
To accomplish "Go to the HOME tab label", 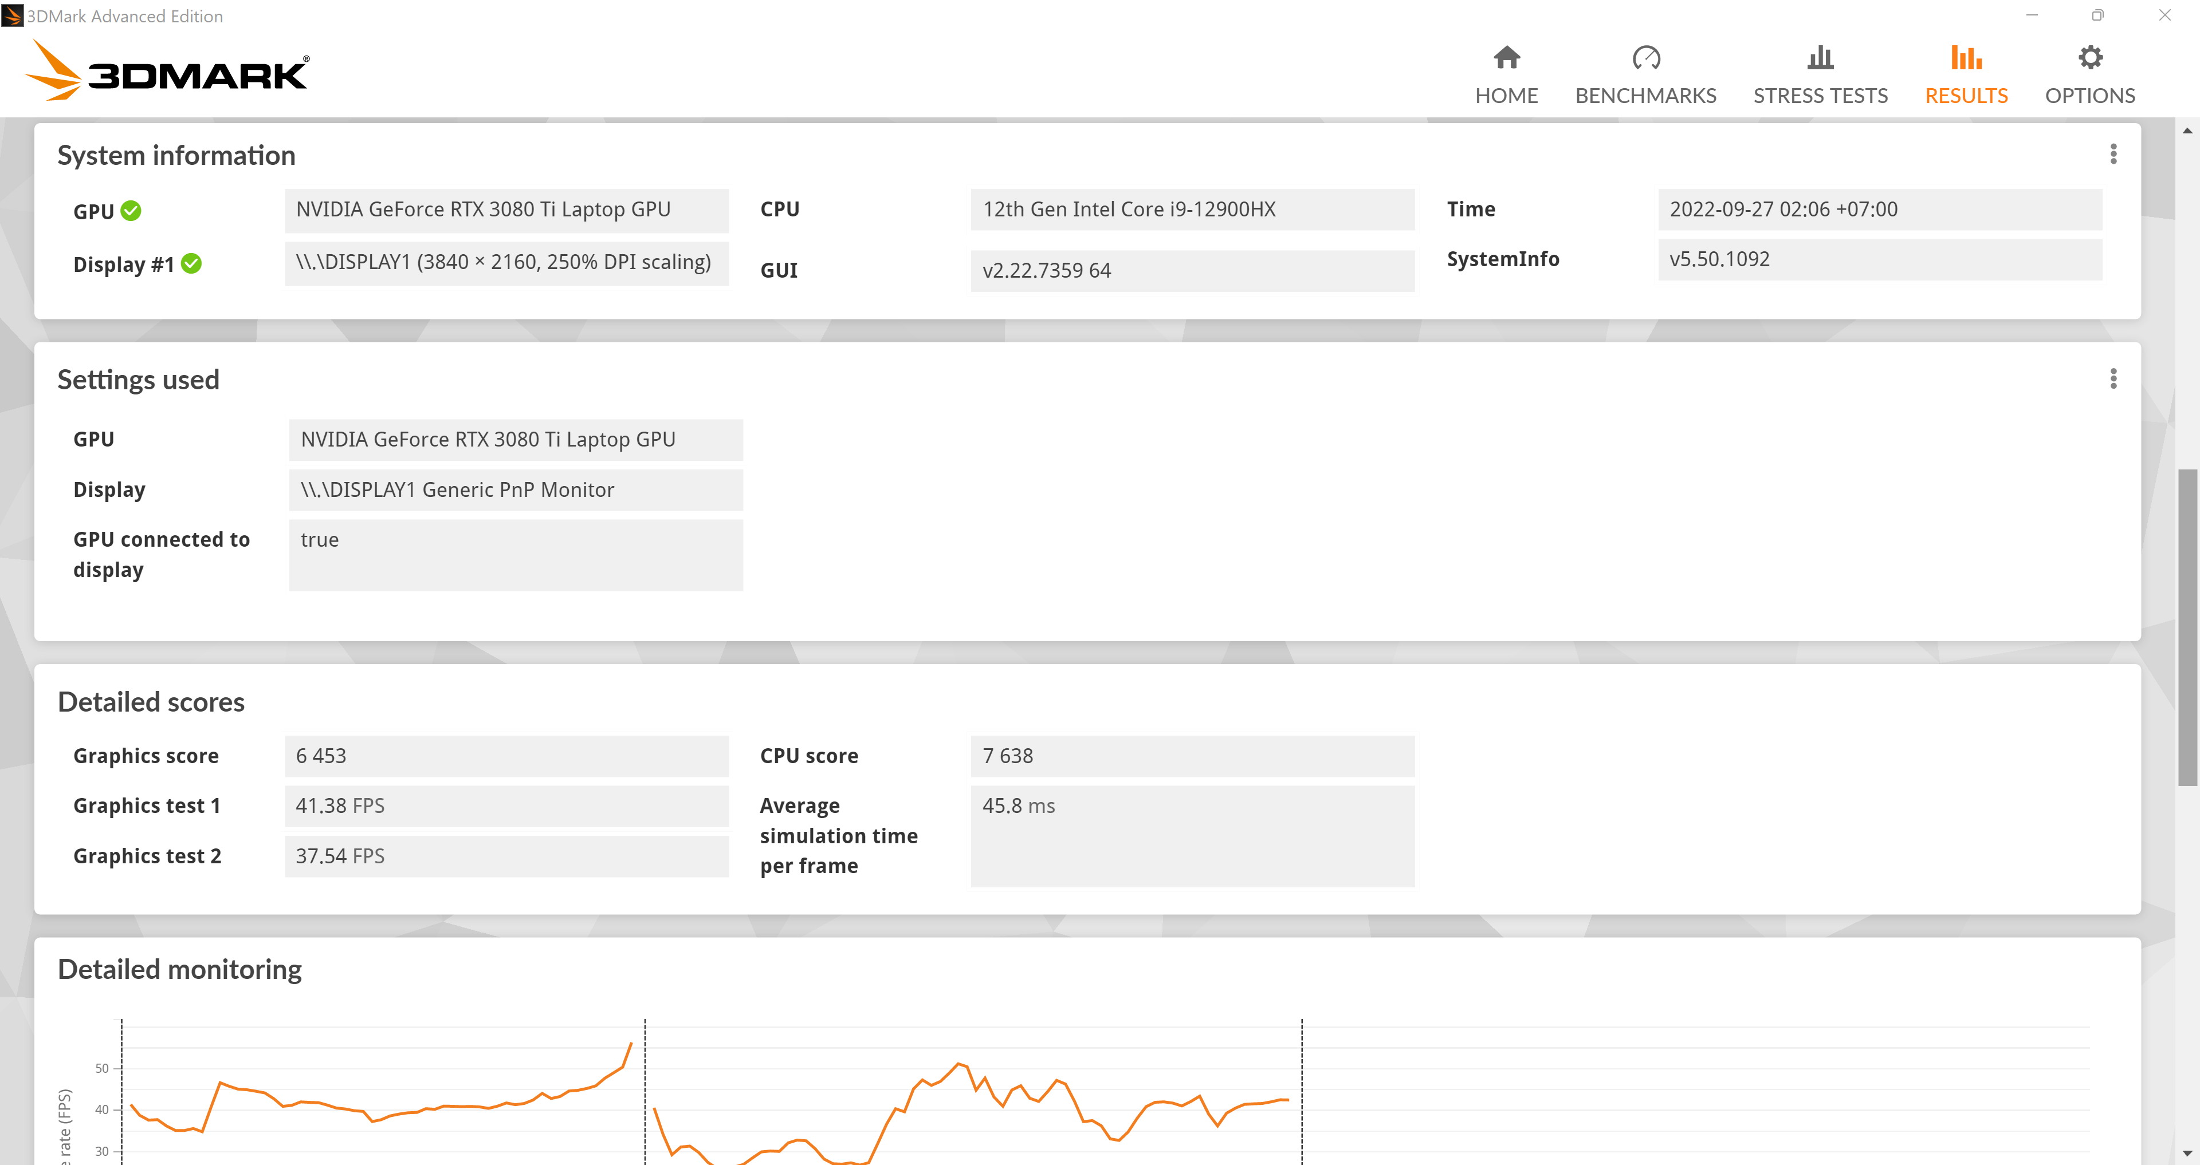I will (1507, 96).
